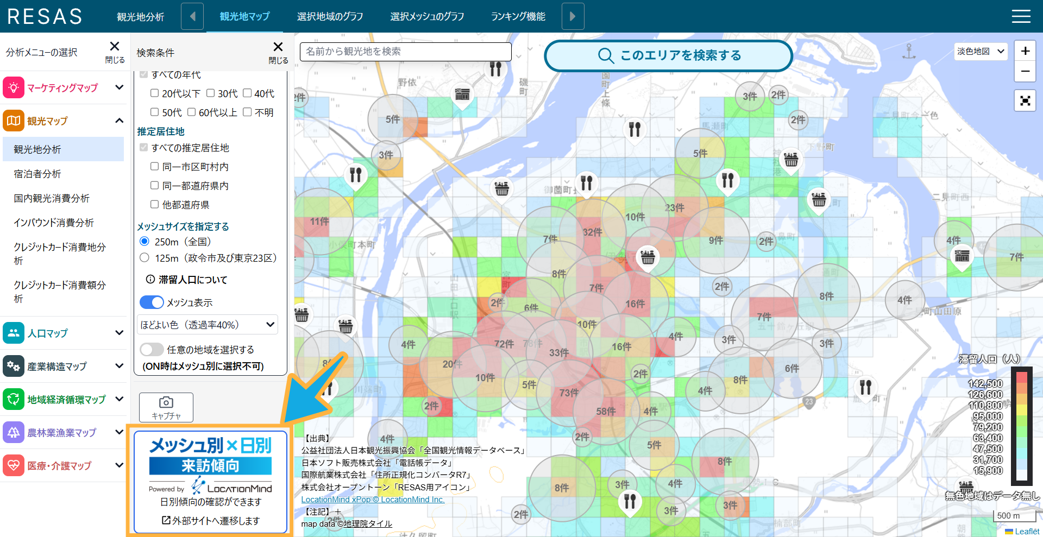Turn off the メッシュ表示 toggle
This screenshot has width=1043, height=537.
[152, 302]
